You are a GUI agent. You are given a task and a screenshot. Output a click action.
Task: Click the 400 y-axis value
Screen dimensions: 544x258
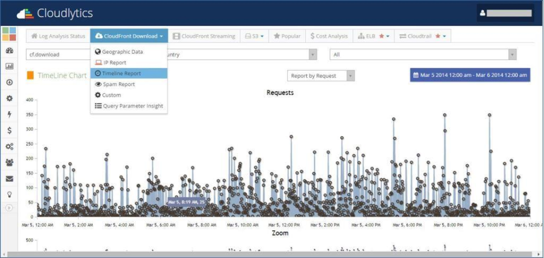[x=29, y=100]
